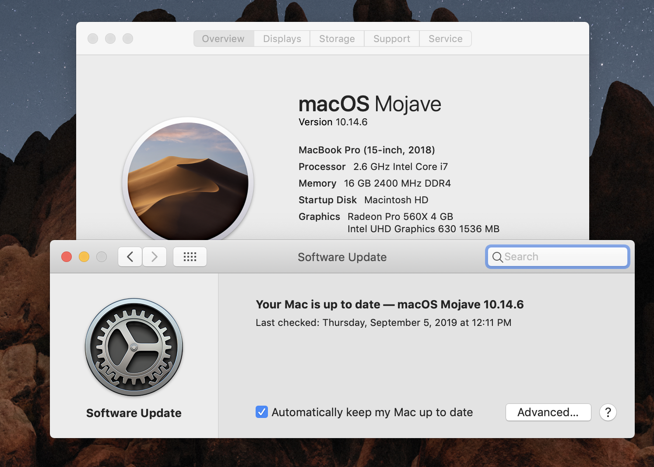The image size is (654, 467).
Task: Minimize the Software Update window
Action: (x=84, y=257)
